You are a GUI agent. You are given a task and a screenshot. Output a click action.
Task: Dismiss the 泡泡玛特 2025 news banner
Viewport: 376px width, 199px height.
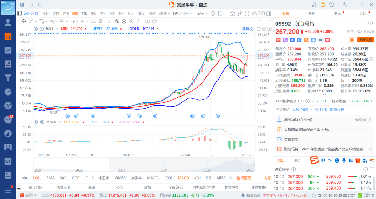click(x=370, y=149)
